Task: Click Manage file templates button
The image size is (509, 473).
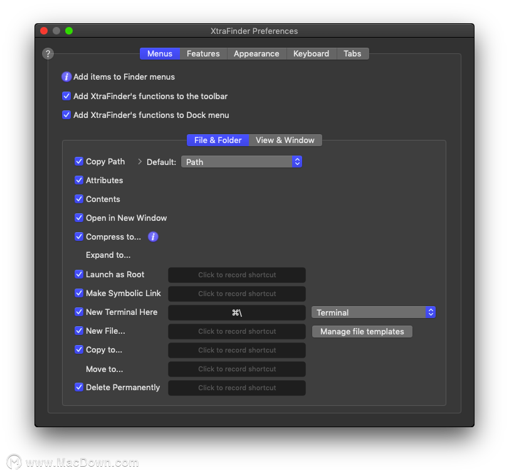Action: tap(362, 332)
